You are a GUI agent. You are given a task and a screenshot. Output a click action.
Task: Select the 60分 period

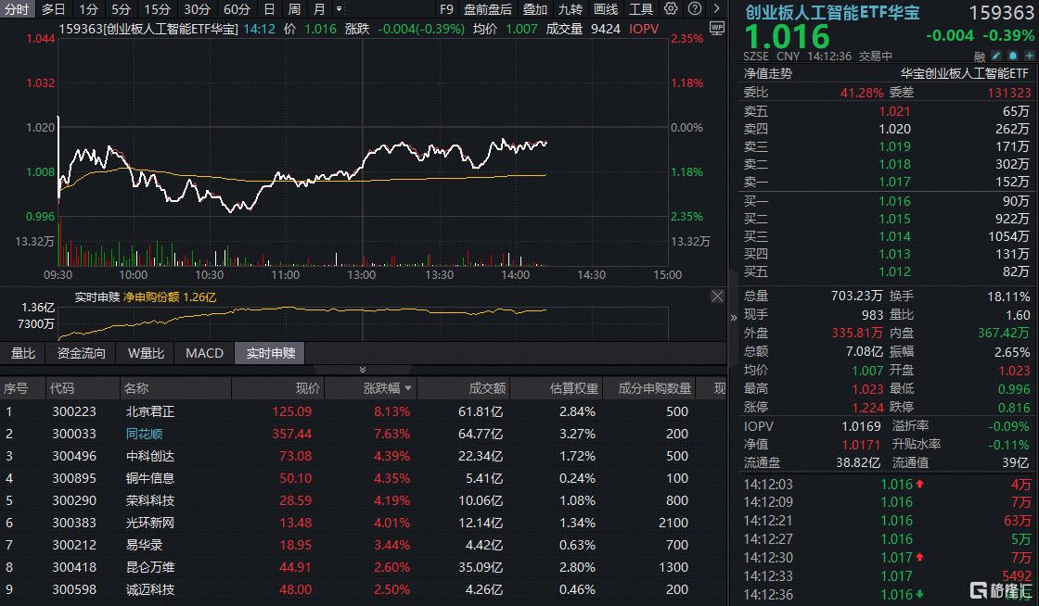point(237,9)
